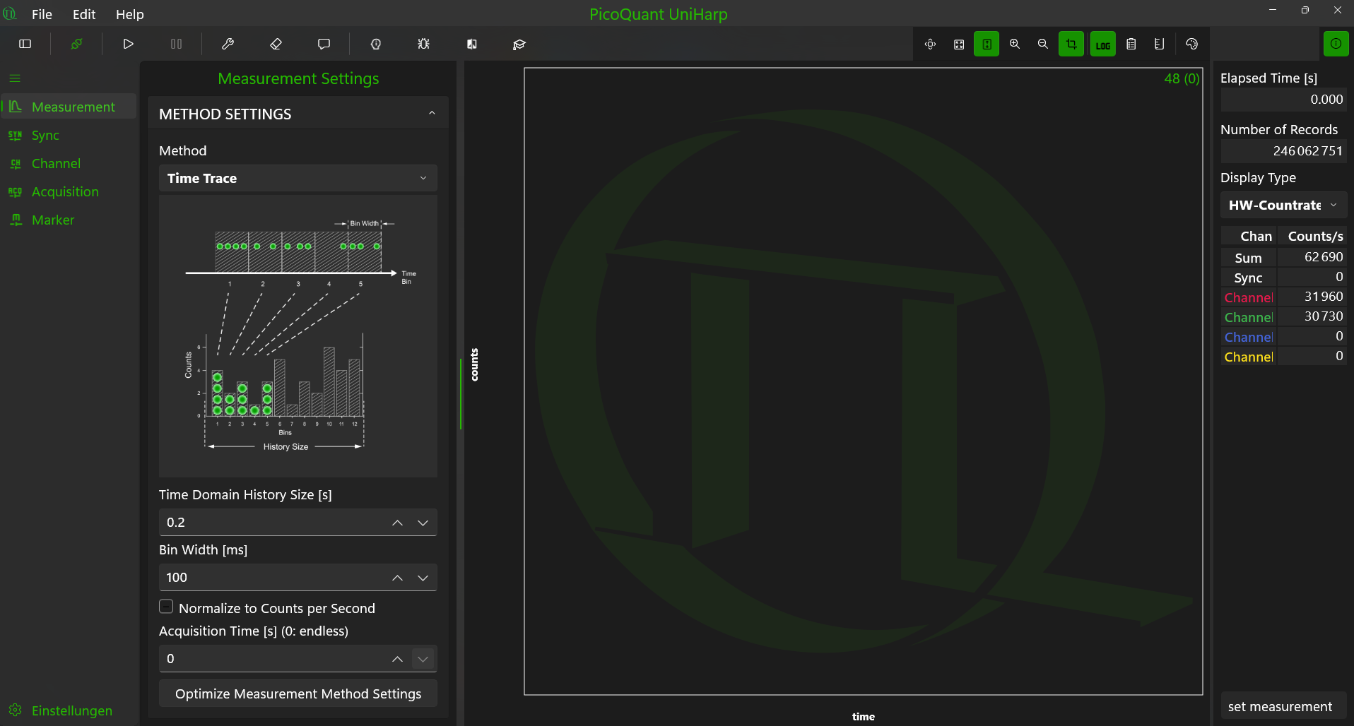Open the graduation cap tutorial icon
Image resolution: width=1354 pixels, height=726 pixels.
[519, 44]
